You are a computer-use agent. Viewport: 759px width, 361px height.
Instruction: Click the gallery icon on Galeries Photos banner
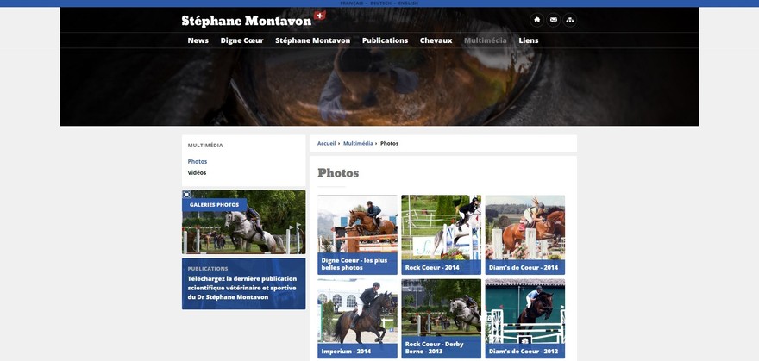click(x=187, y=194)
